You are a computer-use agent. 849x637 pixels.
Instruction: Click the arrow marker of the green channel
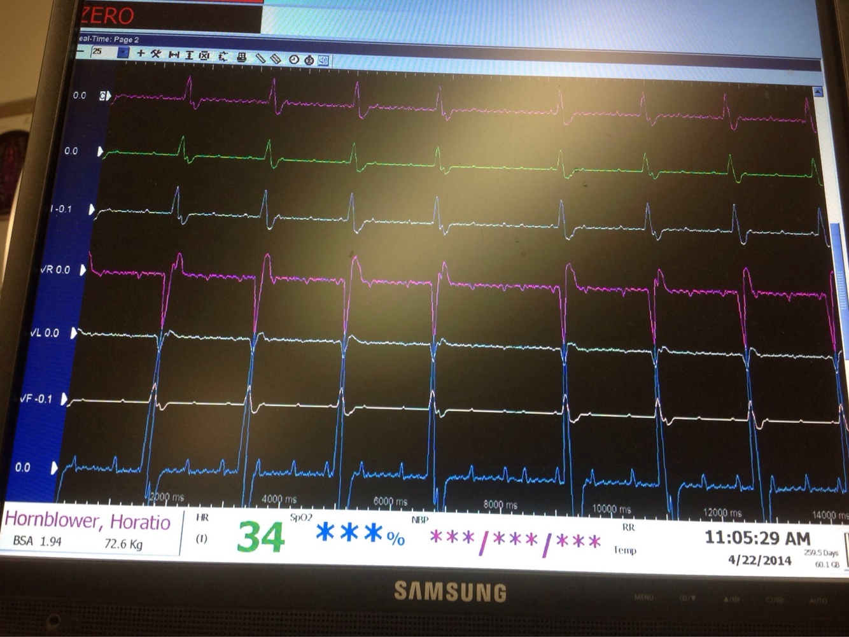tap(101, 151)
